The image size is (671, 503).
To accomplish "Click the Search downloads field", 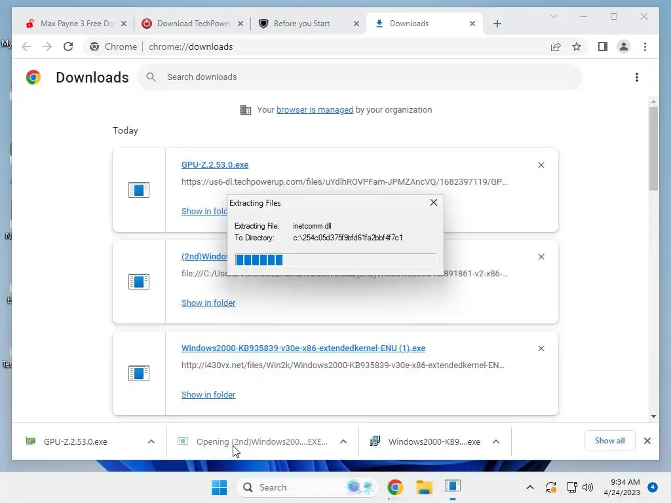I will click(x=360, y=77).
